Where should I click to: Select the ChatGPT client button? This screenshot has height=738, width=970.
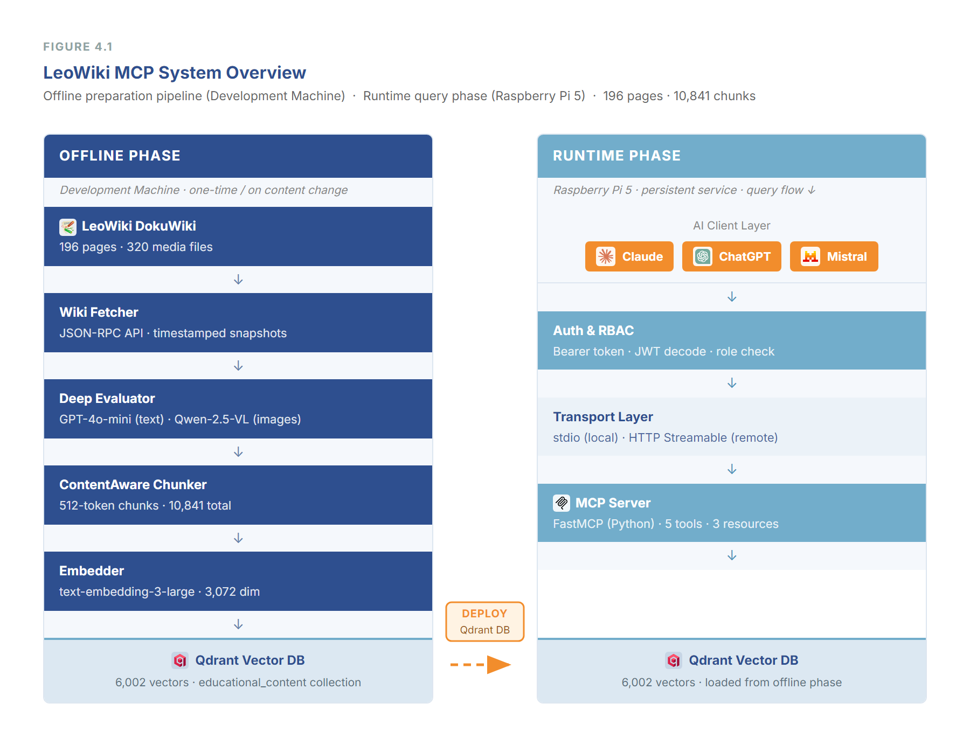tap(732, 256)
